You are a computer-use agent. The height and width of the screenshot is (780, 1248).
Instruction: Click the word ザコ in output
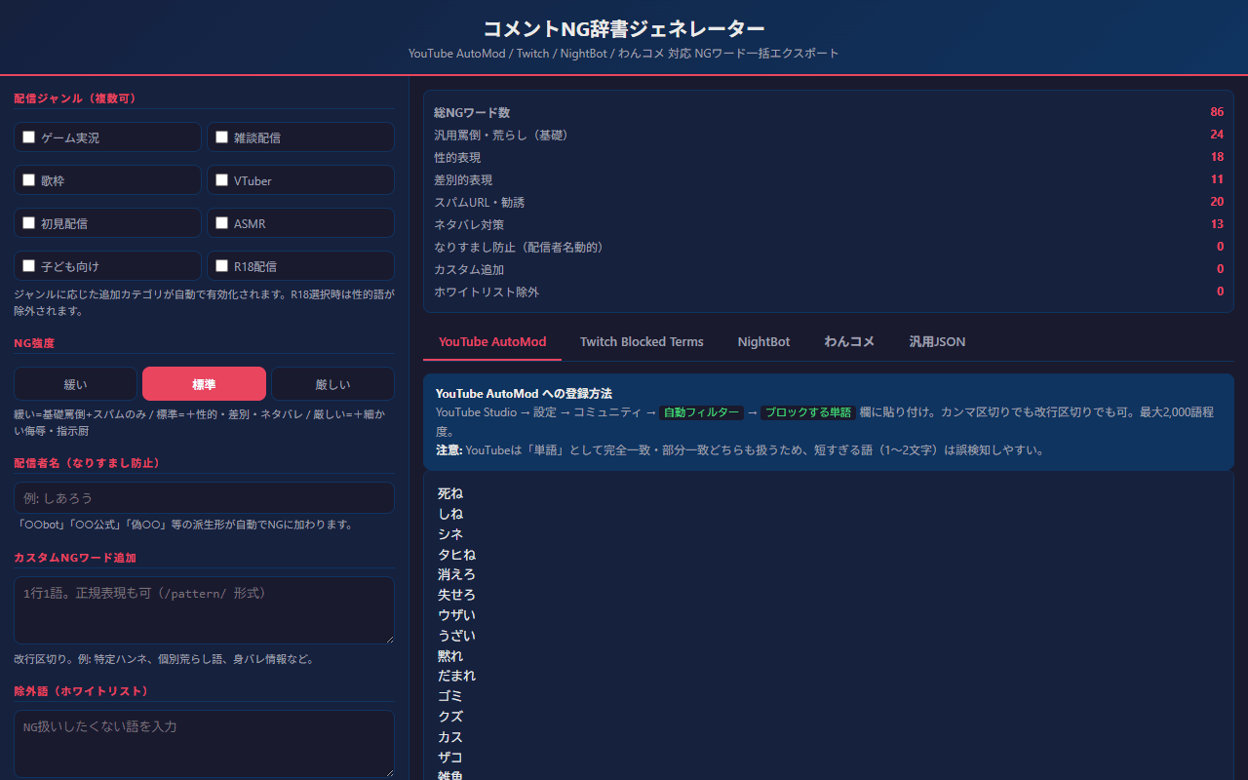click(449, 758)
